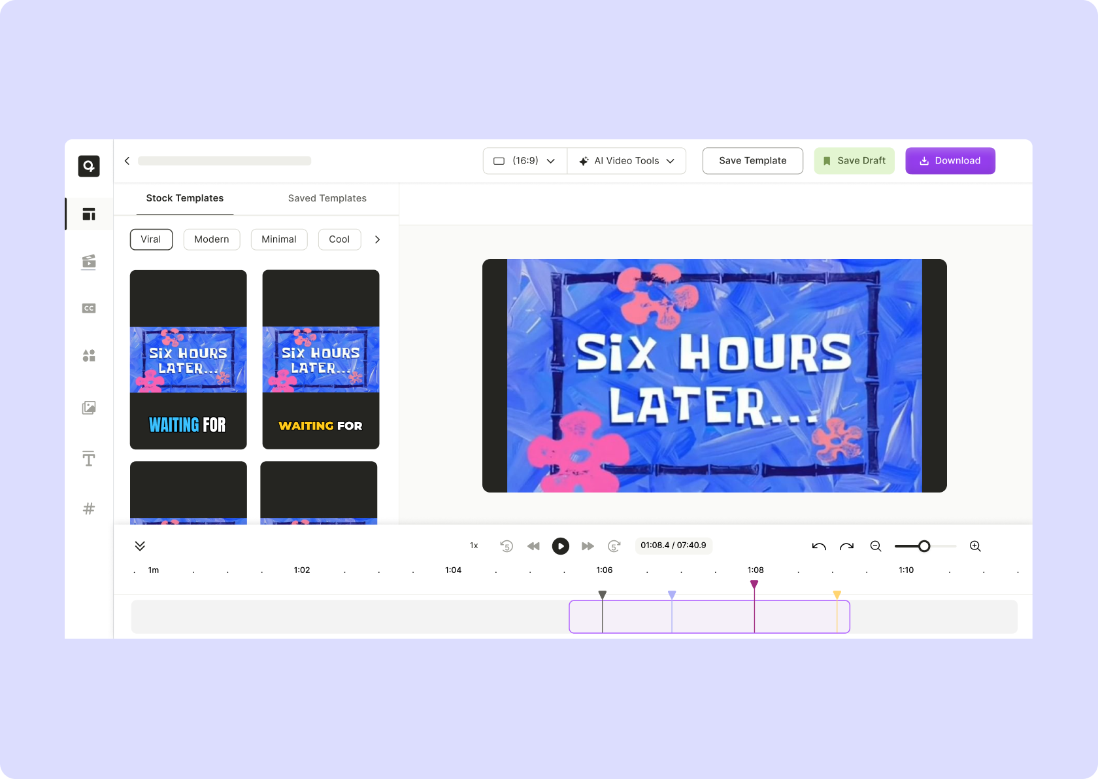
Task: Click the Save Template button
Action: pos(753,161)
